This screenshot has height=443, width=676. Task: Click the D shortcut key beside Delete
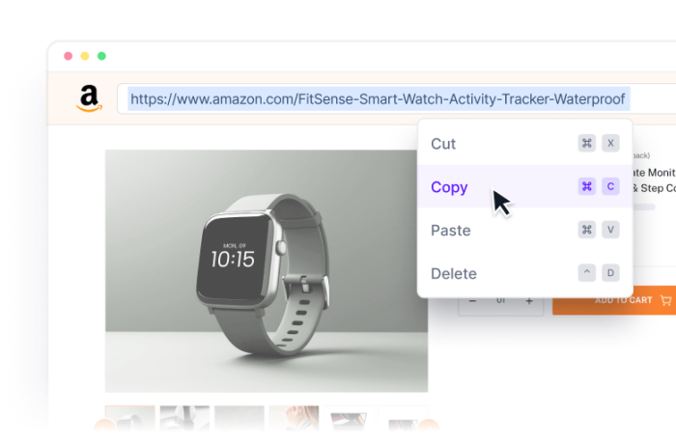coord(610,272)
